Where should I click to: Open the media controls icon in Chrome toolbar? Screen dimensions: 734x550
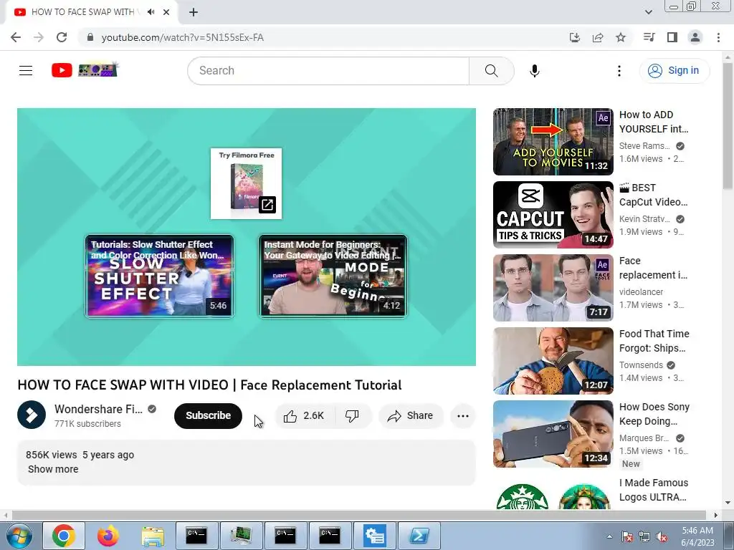tap(649, 37)
